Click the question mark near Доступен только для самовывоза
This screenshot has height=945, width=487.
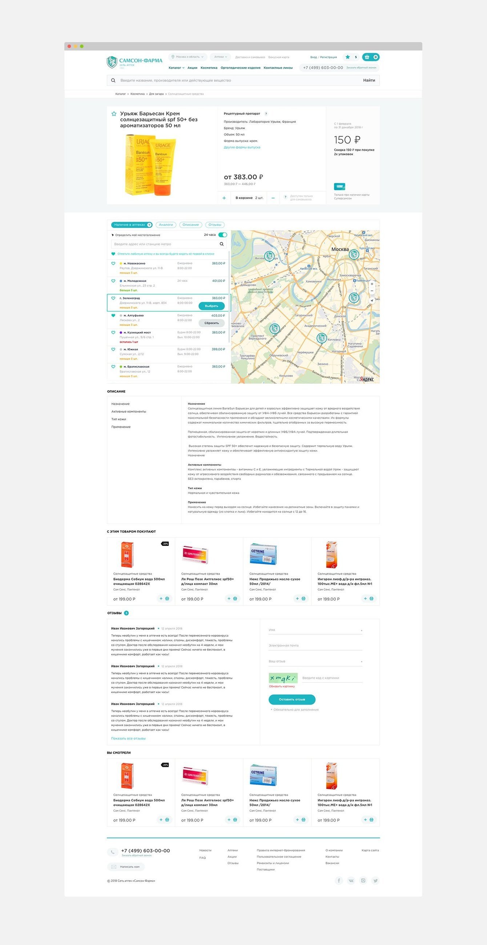click(285, 197)
